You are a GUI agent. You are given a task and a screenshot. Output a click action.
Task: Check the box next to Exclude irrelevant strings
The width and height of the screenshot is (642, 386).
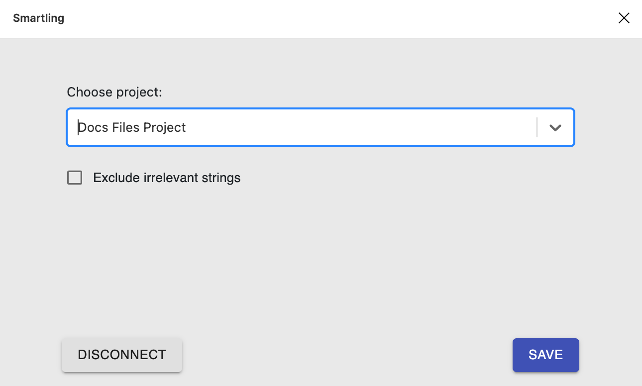(x=74, y=178)
